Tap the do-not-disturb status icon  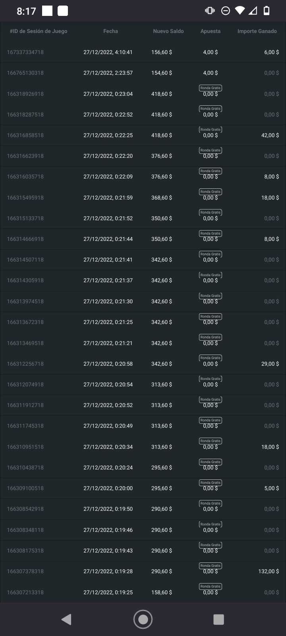225,11
